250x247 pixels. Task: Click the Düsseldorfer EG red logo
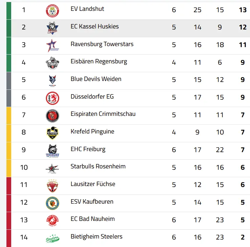(x=53, y=98)
